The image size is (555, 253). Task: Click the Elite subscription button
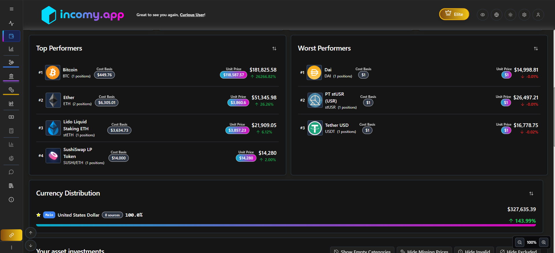454,14
